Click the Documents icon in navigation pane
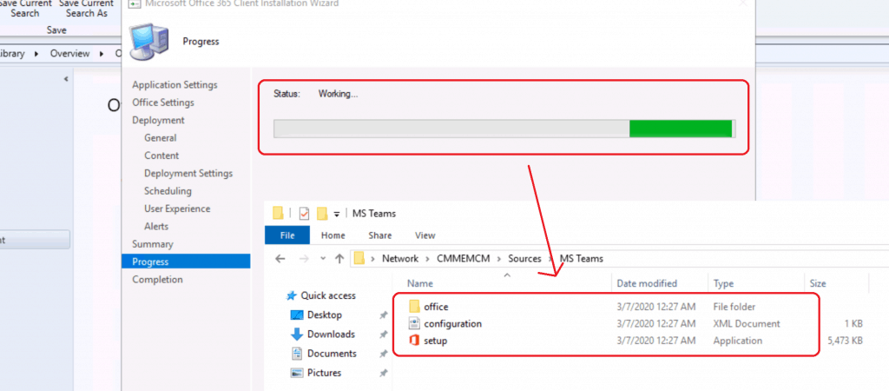The width and height of the screenshot is (889, 391). (x=297, y=354)
